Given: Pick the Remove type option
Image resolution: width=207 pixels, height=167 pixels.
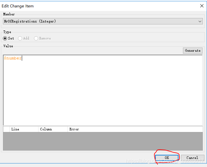Looking at the screenshot, I should [x=36, y=39].
